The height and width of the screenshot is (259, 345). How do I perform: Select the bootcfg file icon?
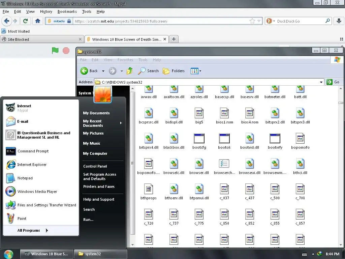(199, 139)
